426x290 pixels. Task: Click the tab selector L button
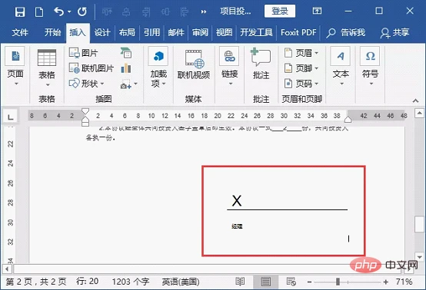[10, 117]
